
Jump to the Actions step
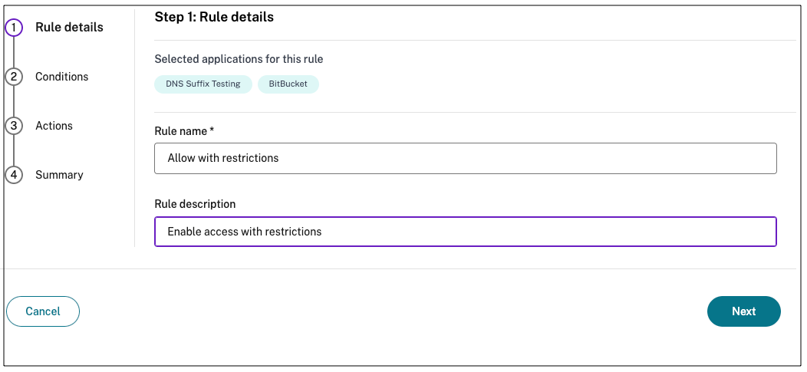54,126
